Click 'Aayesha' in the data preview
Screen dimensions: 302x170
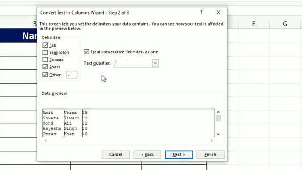click(x=52, y=128)
